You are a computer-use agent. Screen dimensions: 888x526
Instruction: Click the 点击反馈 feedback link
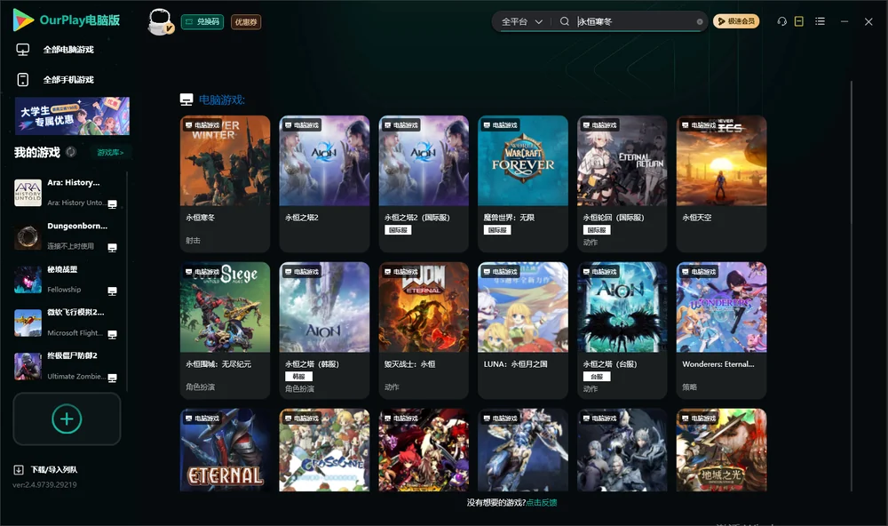(542, 503)
